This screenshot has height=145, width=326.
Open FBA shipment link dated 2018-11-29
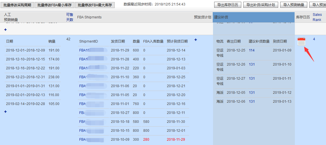(x=83, y=50)
